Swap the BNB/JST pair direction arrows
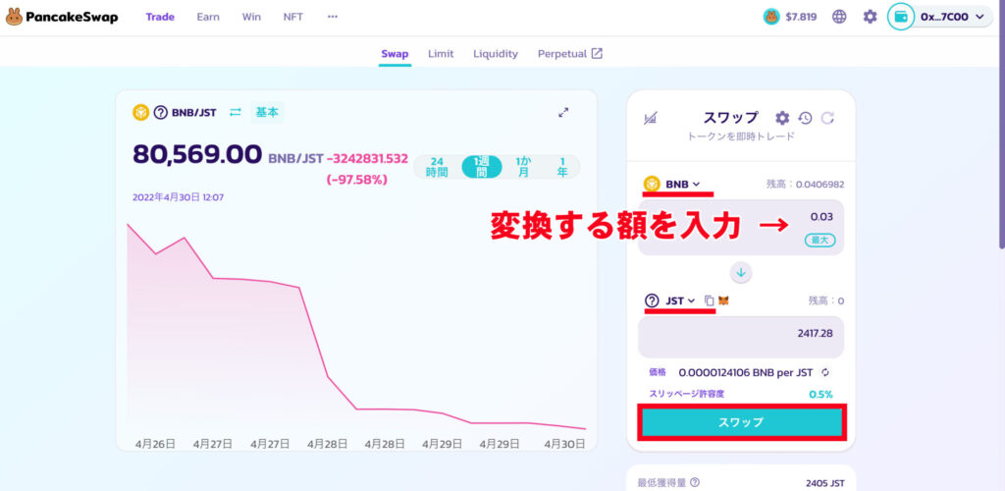The image size is (1005, 491). [x=236, y=112]
